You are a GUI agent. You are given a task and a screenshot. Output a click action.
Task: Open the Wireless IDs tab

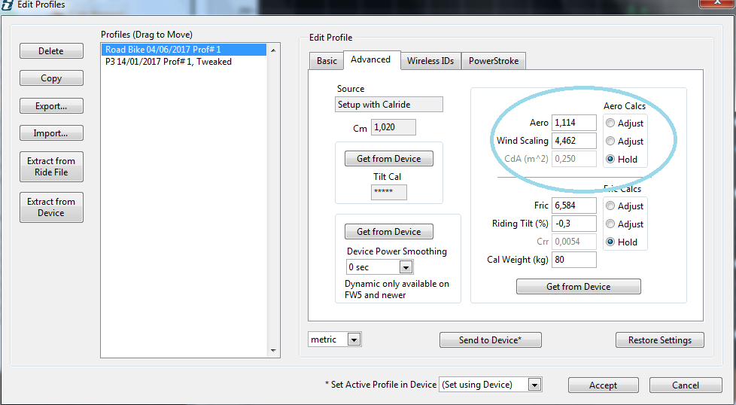click(x=430, y=61)
